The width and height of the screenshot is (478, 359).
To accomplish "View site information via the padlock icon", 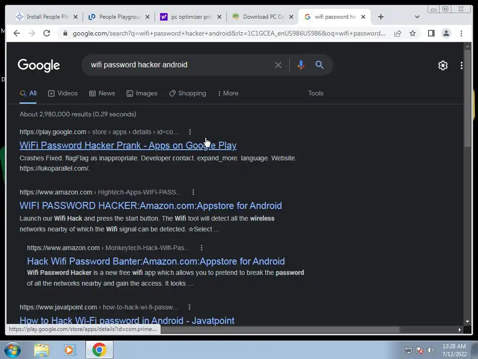I will pos(65,33).
